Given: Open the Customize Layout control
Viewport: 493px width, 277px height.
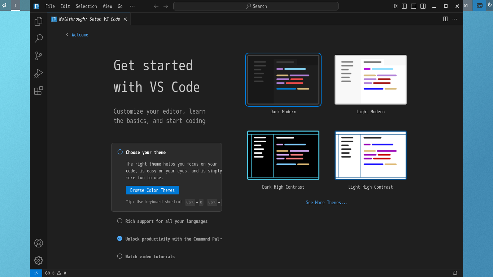Looking at the screenshot, I should coord(395,6).
